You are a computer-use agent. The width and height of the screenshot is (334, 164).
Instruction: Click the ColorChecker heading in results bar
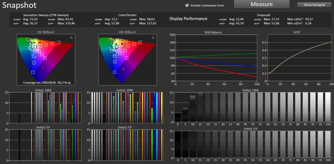(127, 15)
